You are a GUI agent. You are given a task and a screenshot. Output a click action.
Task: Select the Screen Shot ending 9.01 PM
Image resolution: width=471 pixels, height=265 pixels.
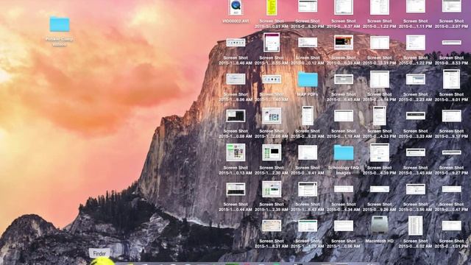pos(452,79)
